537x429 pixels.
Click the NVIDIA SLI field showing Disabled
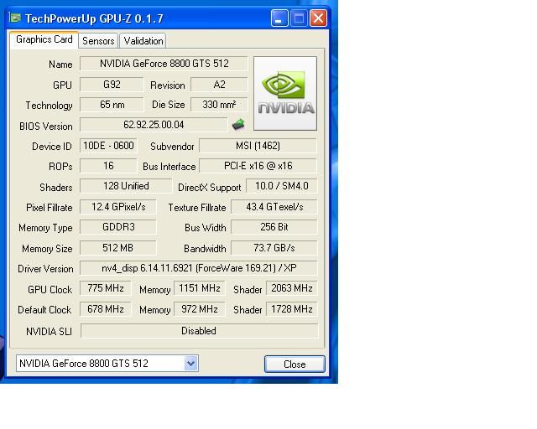[x=199, y=331]
